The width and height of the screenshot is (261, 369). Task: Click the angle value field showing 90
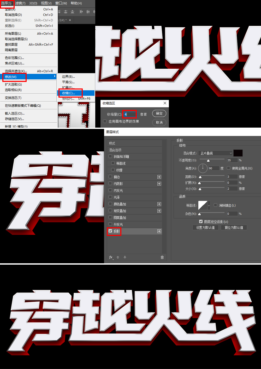[x=213, y=168]
